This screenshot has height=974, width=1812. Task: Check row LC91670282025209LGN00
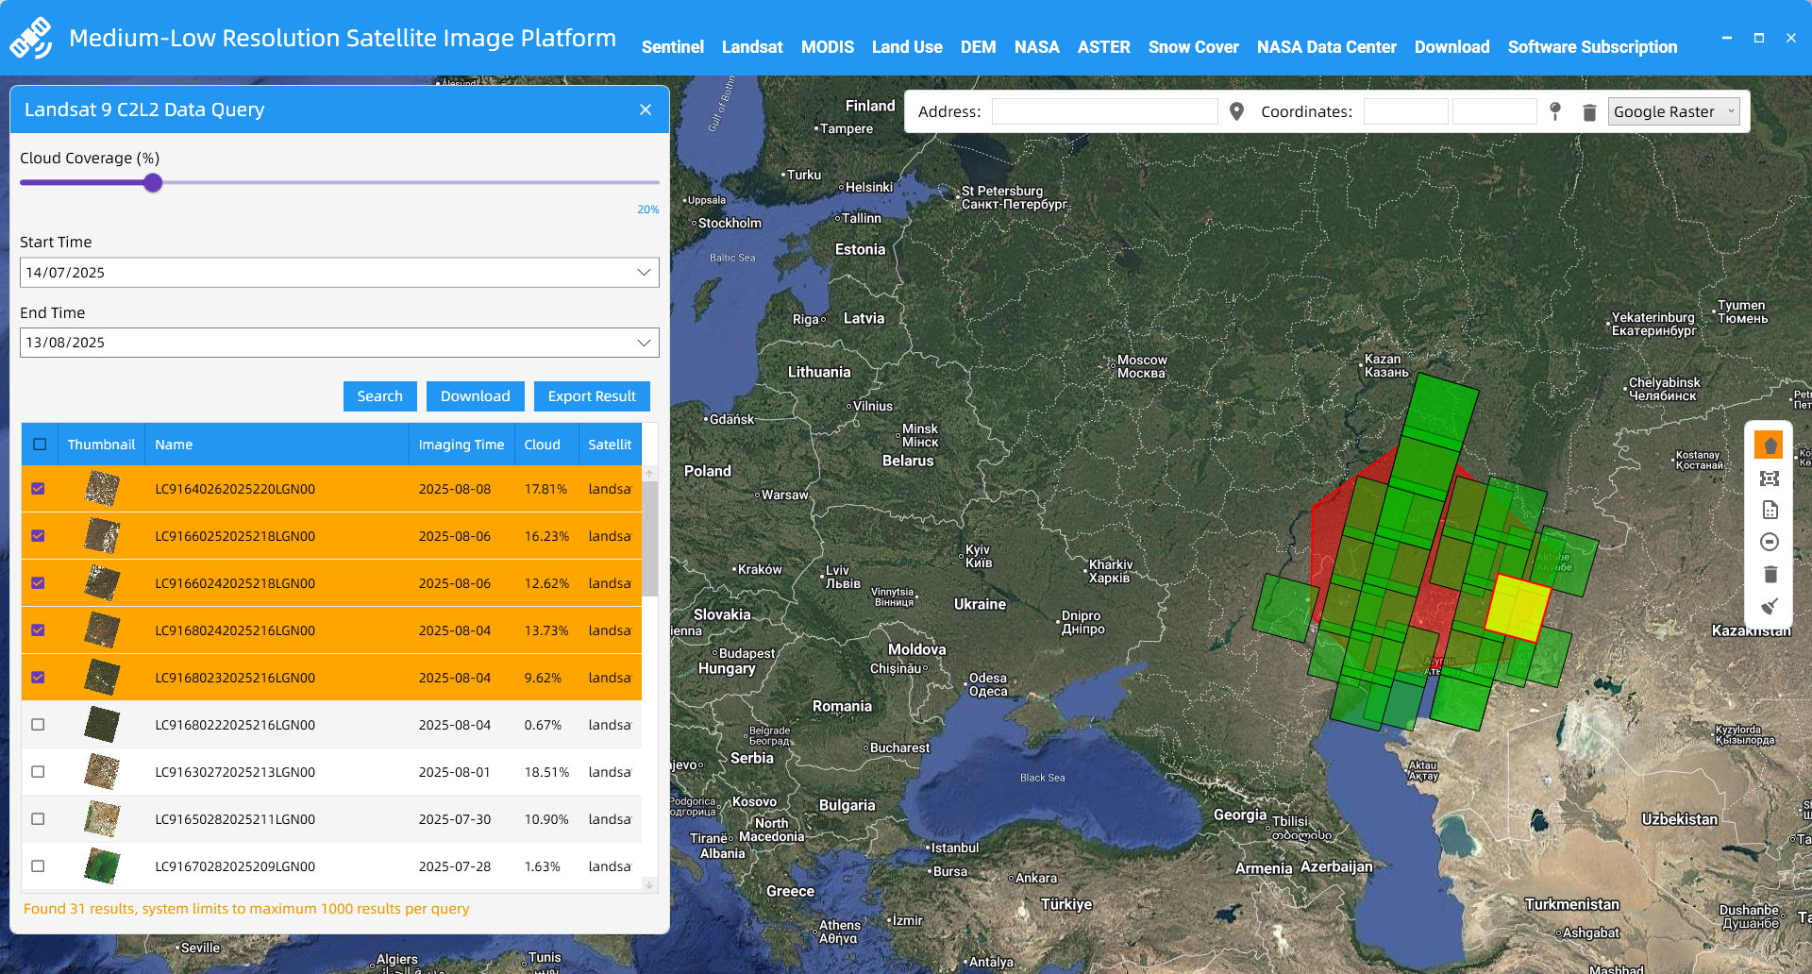tap(38, 866)
